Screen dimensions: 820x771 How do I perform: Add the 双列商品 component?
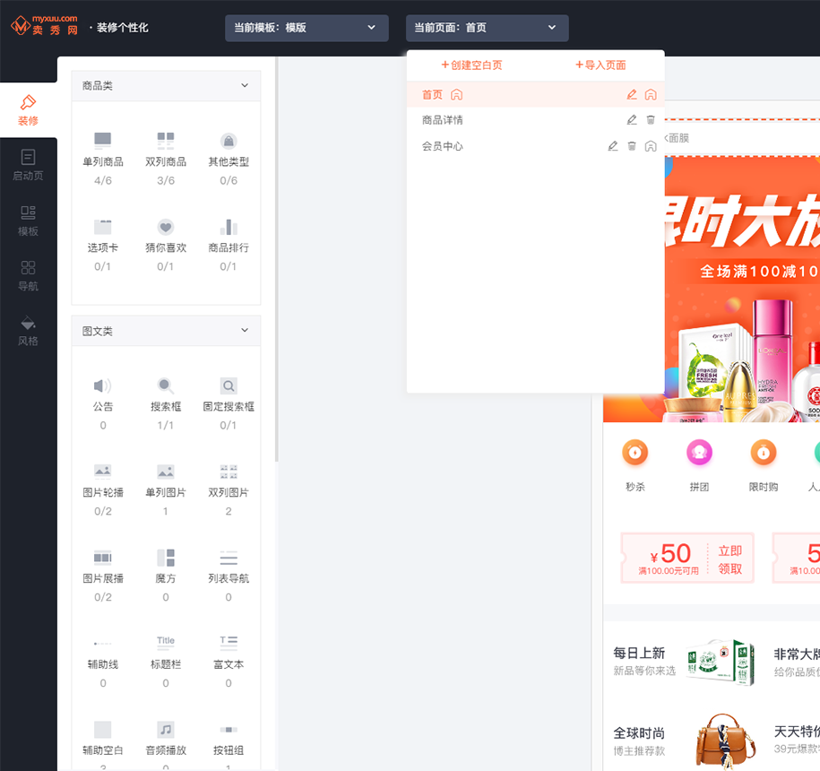[166, 159]
